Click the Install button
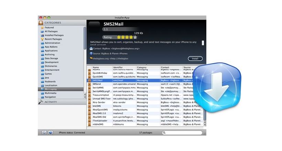 point(195,59)
